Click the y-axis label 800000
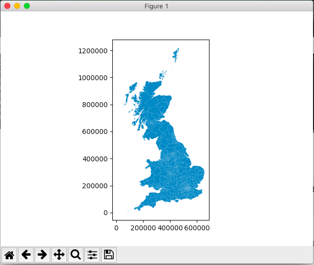This screenshot has height=265, width=314. click(x=95, y=105)
